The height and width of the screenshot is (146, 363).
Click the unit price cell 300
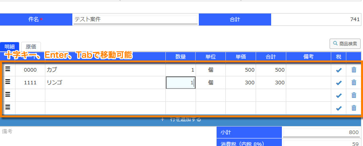click(x=241, y=83)
